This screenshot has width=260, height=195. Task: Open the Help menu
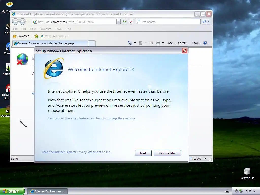68,29
